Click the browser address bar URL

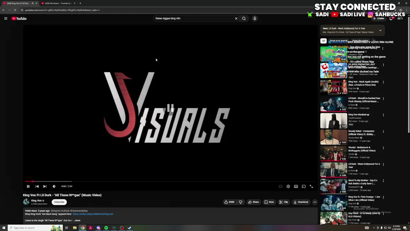[x=62, y=10]
